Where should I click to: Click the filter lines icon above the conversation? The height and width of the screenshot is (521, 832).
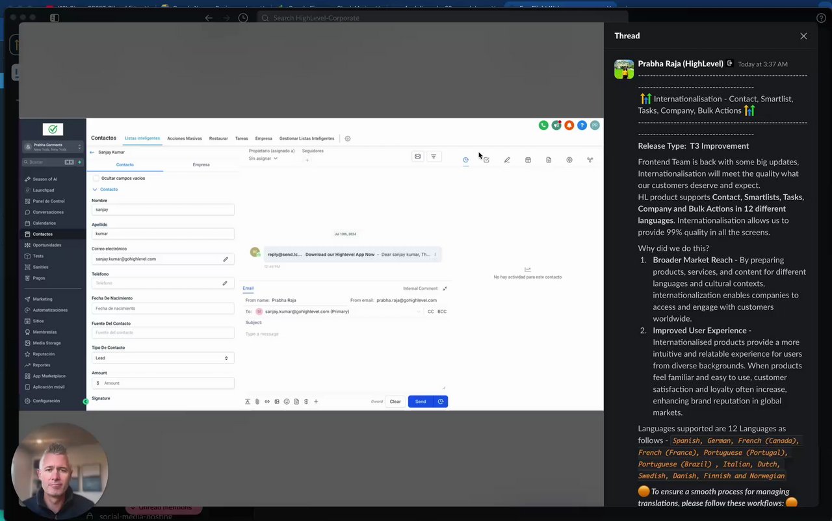pyautogui.click(x=434, y=156)
